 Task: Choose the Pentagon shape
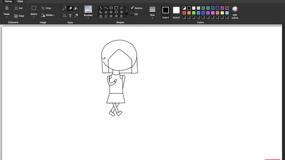101,16
